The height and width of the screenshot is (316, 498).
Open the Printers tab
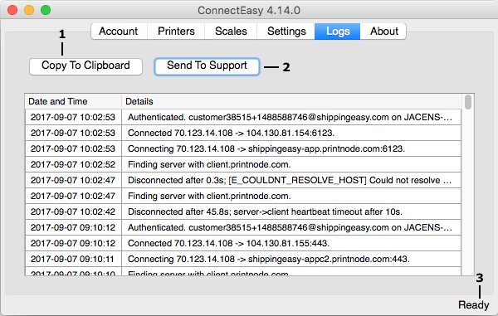click(176, 32)
